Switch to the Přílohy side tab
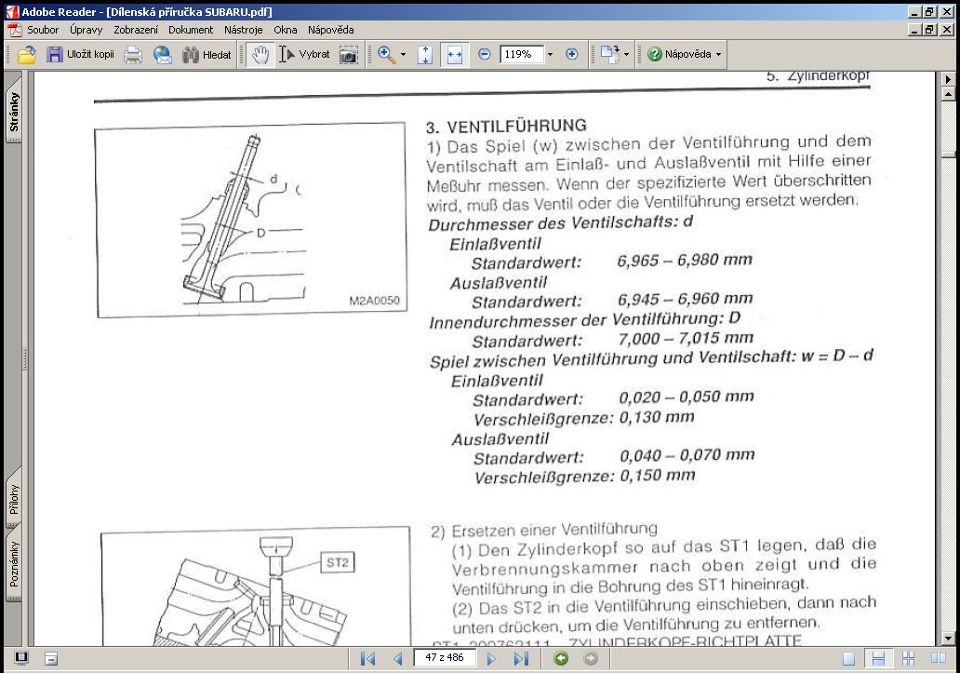The image size is (960, 673). (x=13, y=498)
